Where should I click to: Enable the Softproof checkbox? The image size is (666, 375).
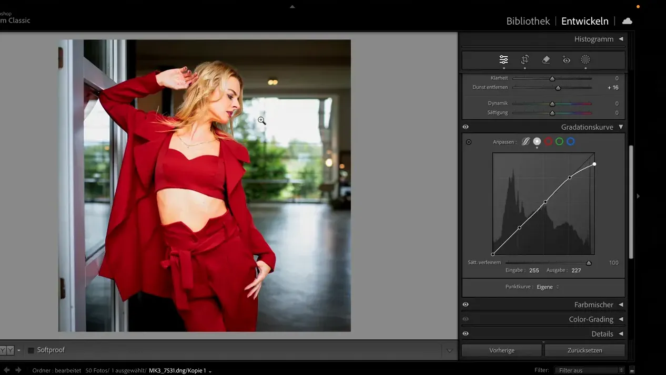point(32,349)
